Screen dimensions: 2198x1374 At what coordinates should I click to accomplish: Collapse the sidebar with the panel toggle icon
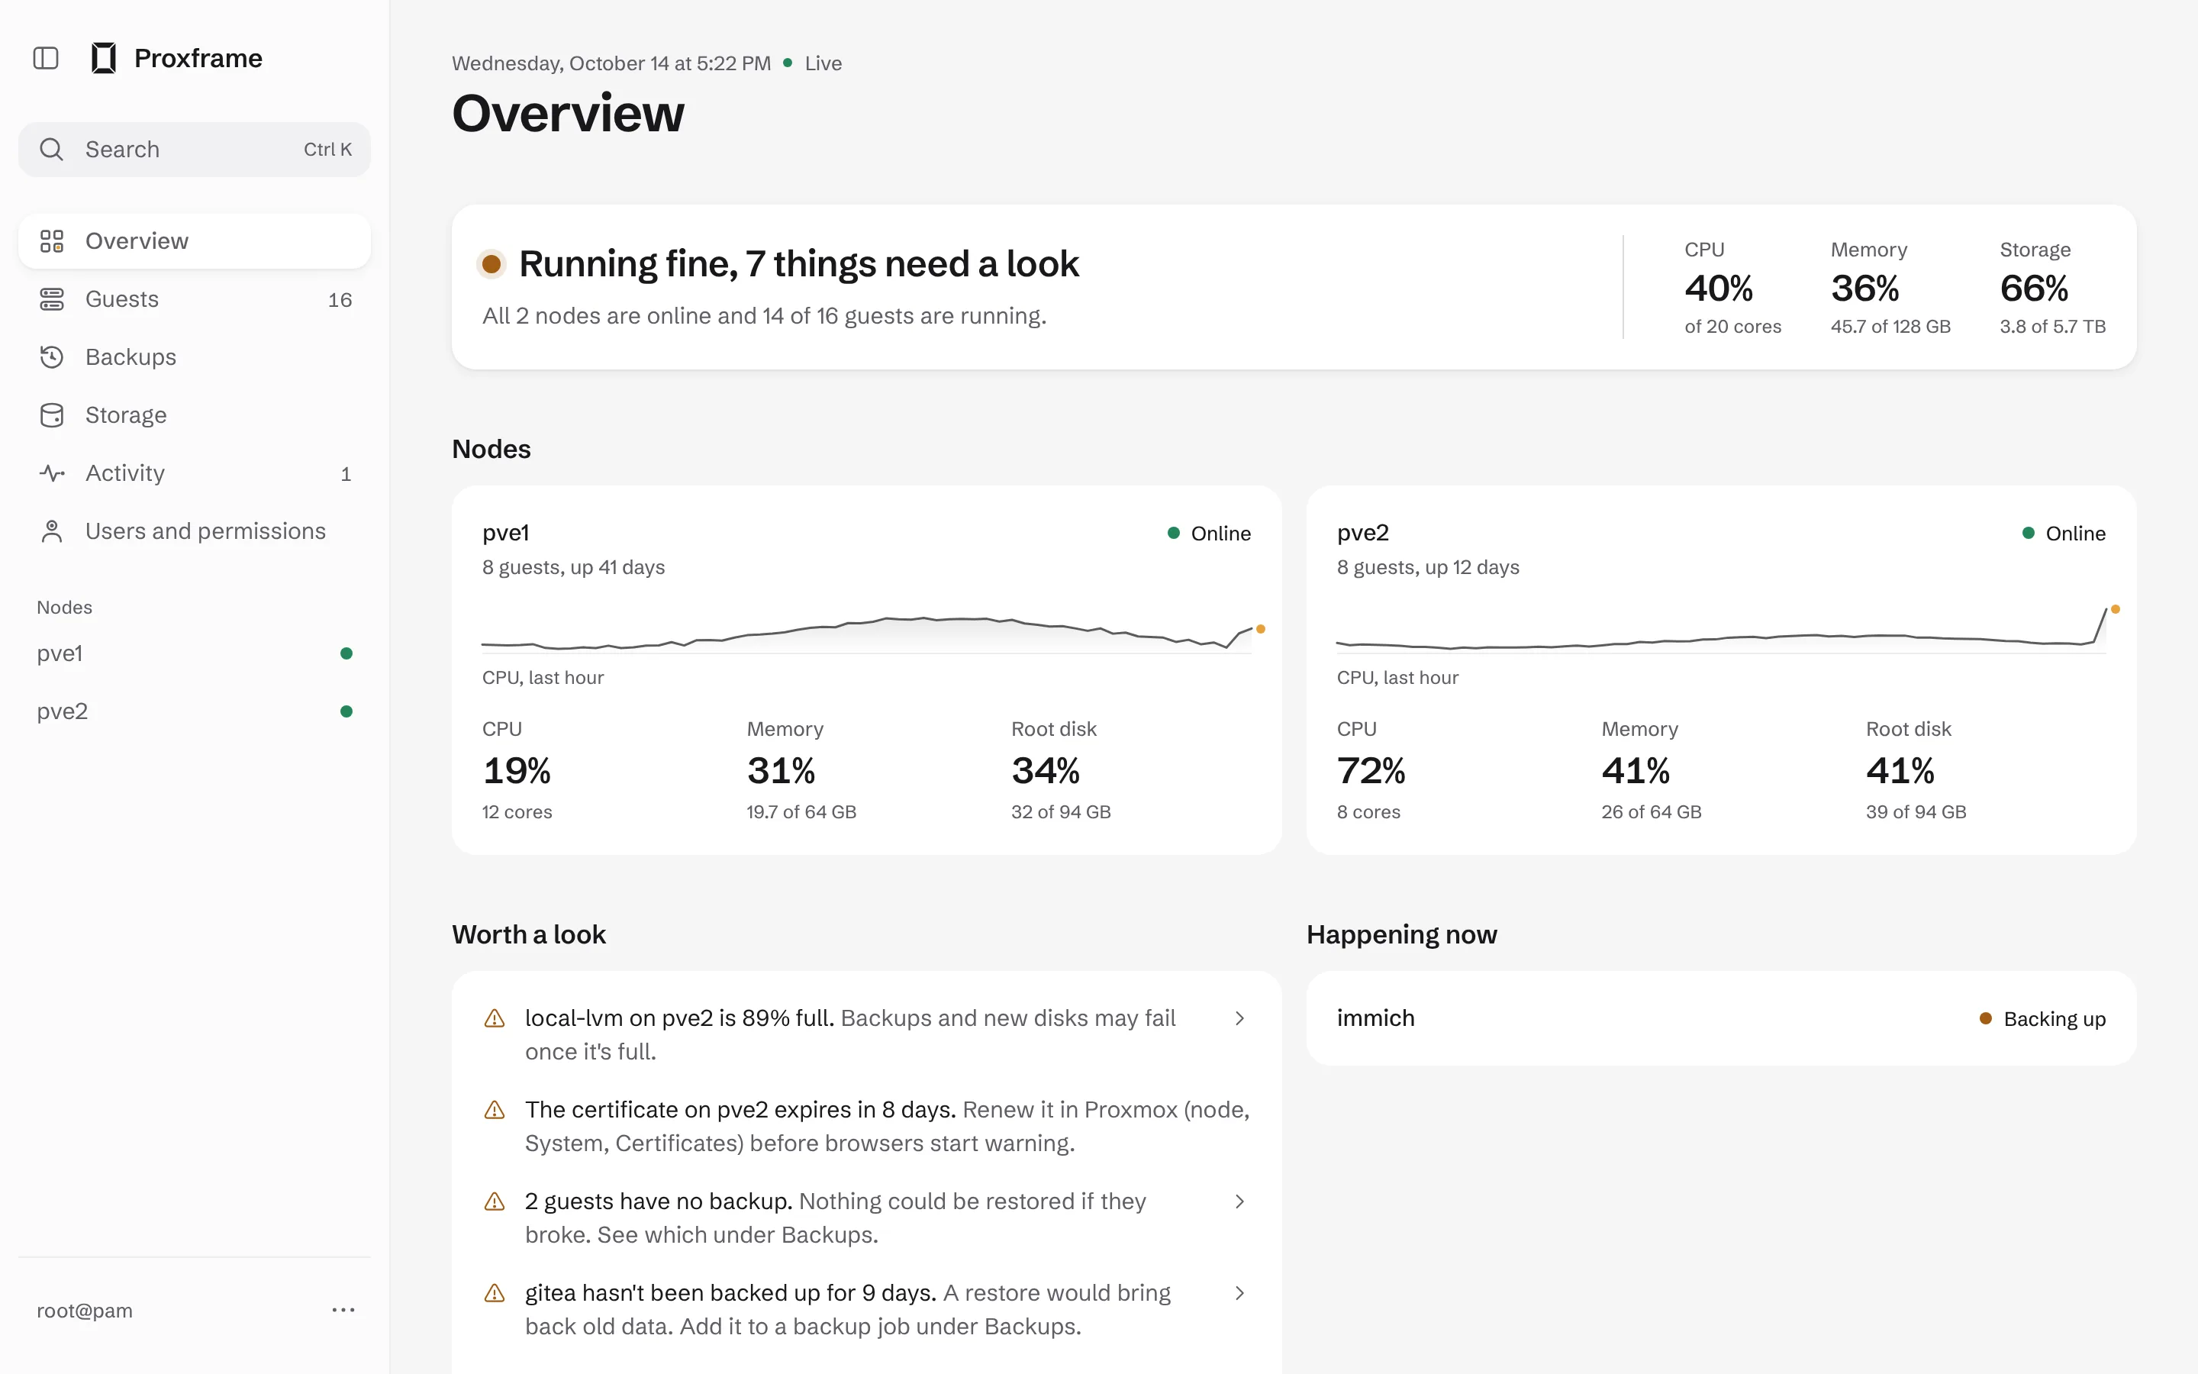(x=46, y=58)
